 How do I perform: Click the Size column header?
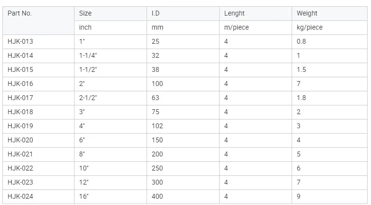click(85, 14)
